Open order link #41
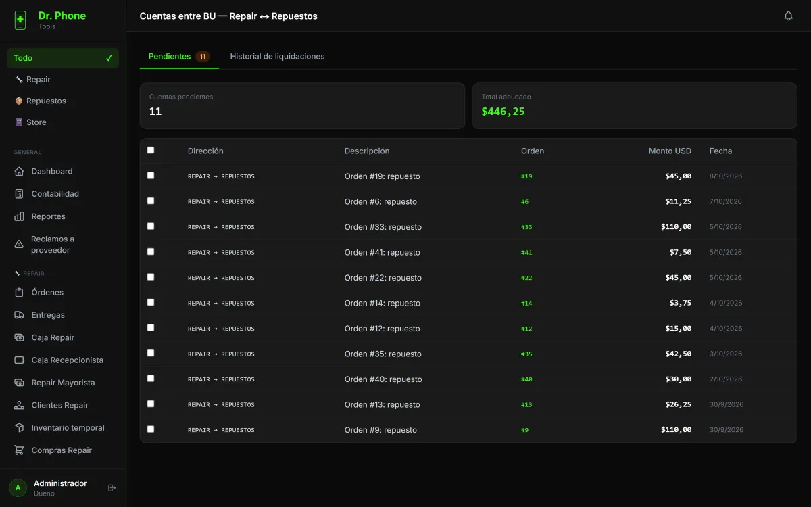 [526, 253]
